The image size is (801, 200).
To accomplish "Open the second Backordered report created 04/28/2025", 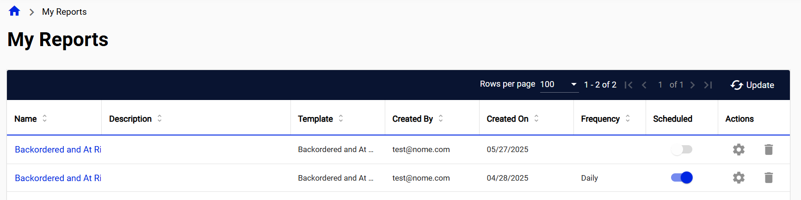I will tap(58, 178).
